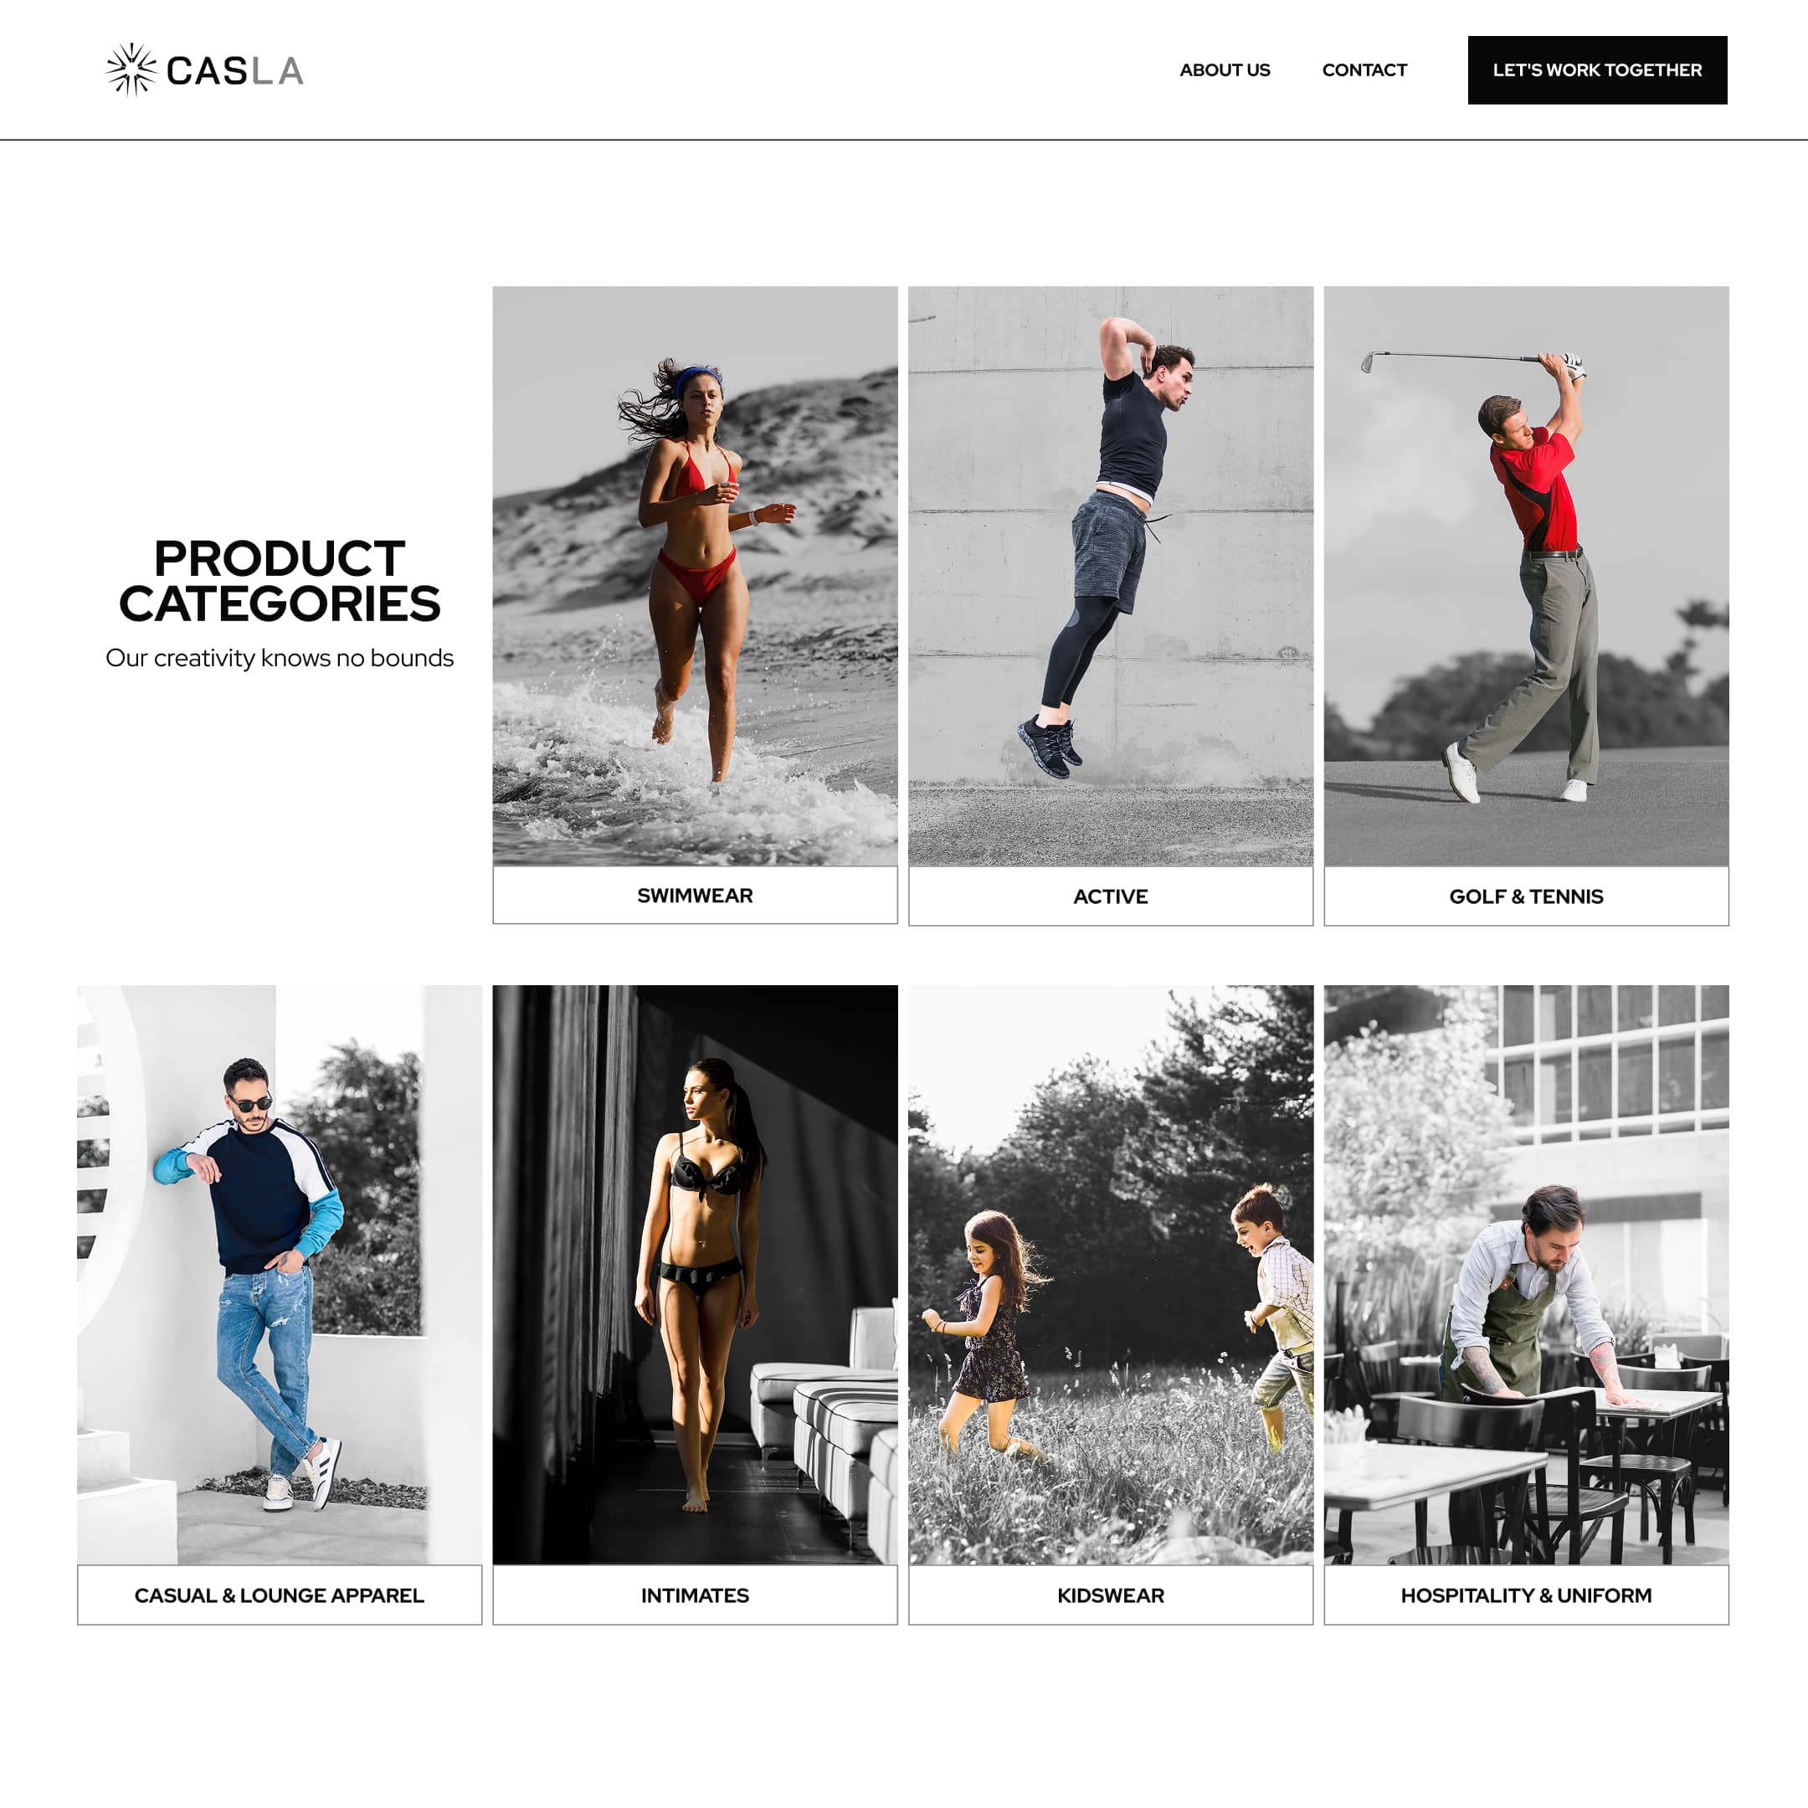Click the Casla starburst logo icon

131,70
